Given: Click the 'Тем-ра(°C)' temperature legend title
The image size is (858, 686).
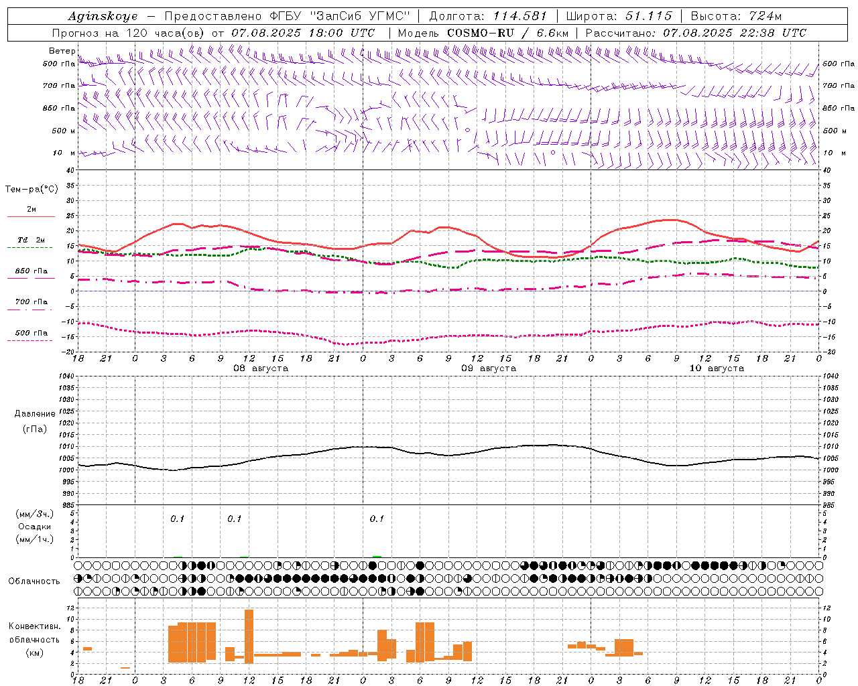Looking at the screenshot, I should [x=32, y=190].
